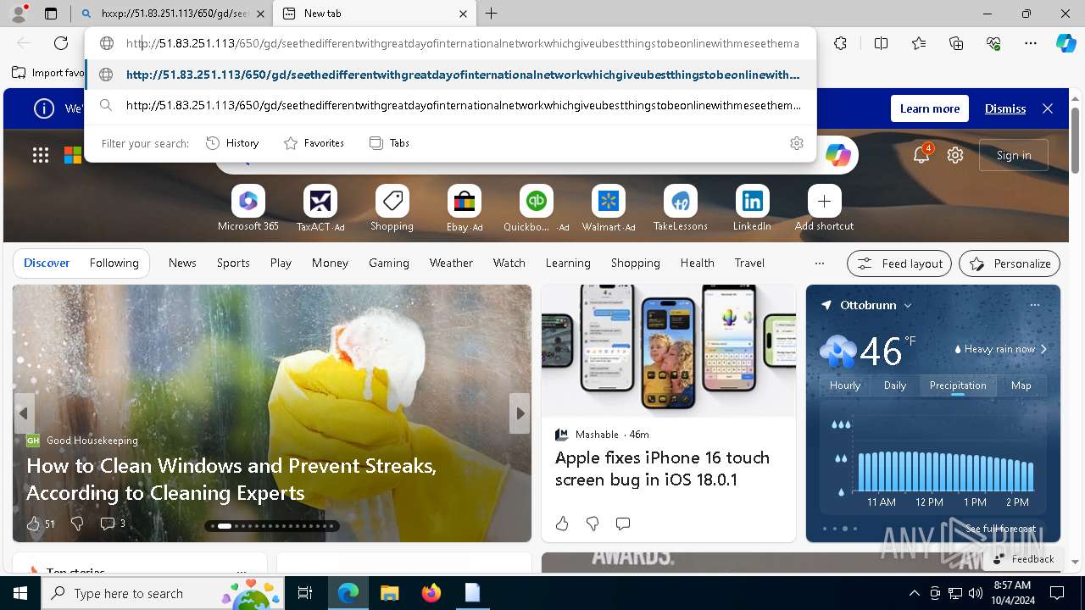
Task: Select the bold URL suggestion
Action: pos(451,75)
